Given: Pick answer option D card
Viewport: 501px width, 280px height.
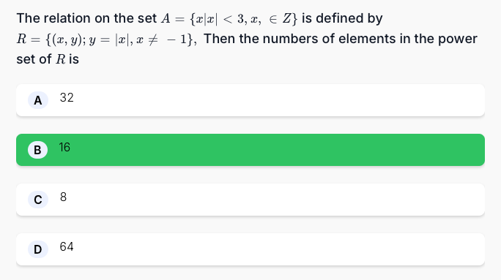Looking at the screenshot, I should click(x=250, y=249).
